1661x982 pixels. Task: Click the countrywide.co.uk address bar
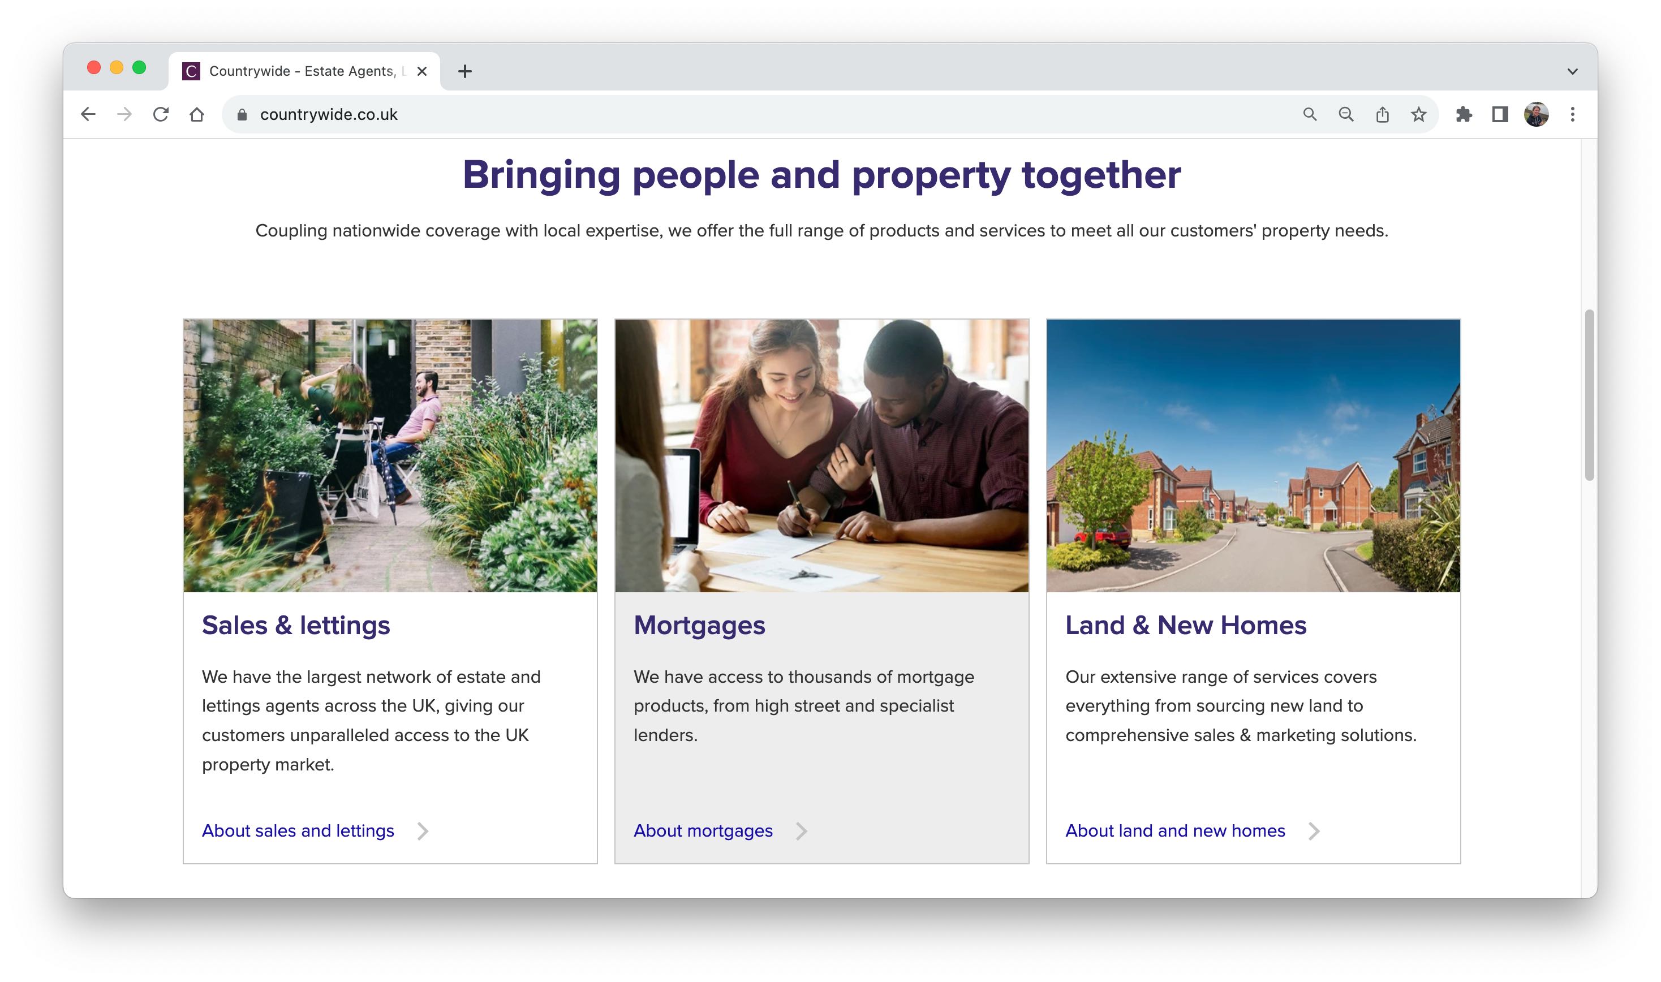coord(761,114)
